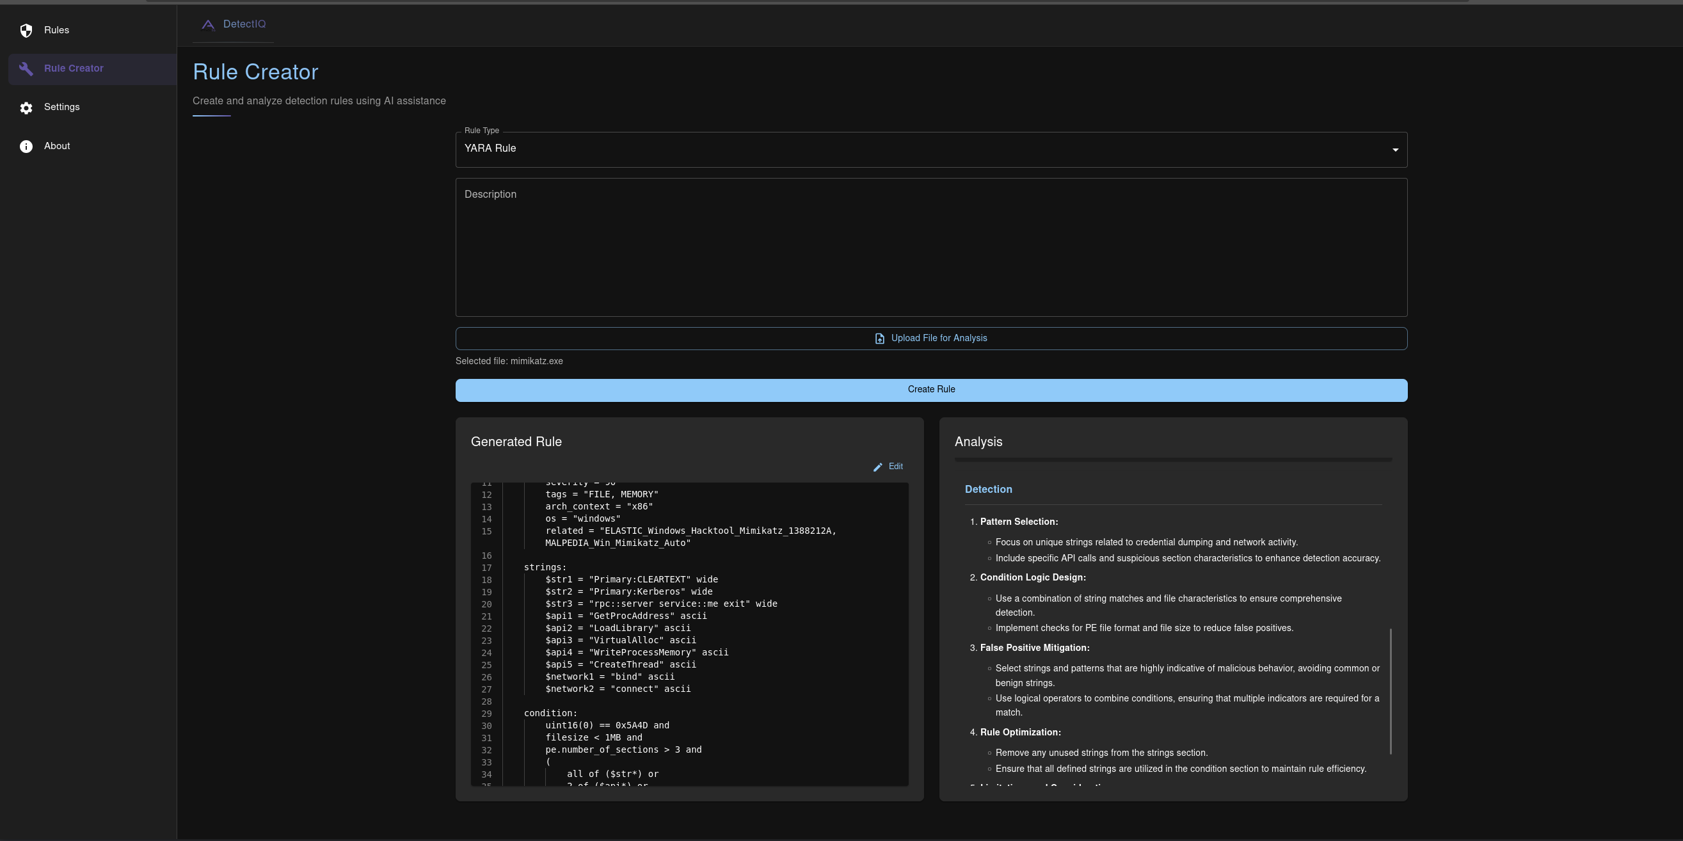Focus the Description text field
This screenshot has height=841, width=1683.
pos(931,248)
